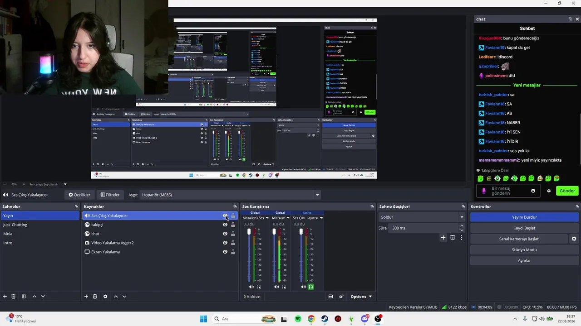Undock the Sahneler panel
This screenshot has height=326, width=581.
click(x=77, y=206)
